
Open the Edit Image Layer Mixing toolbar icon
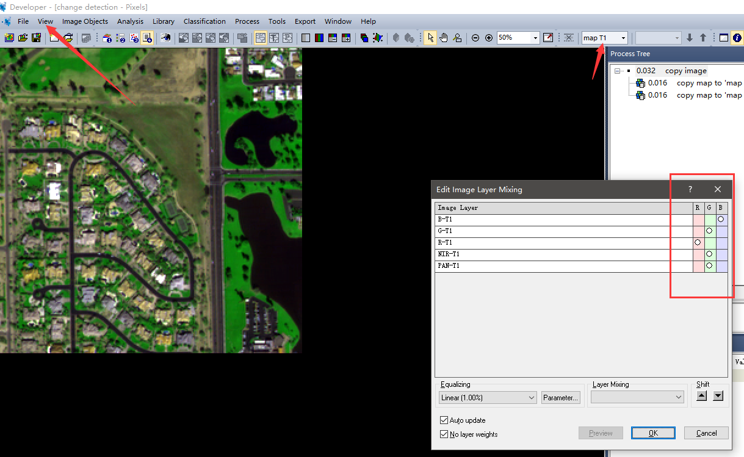tap(319, 38)
